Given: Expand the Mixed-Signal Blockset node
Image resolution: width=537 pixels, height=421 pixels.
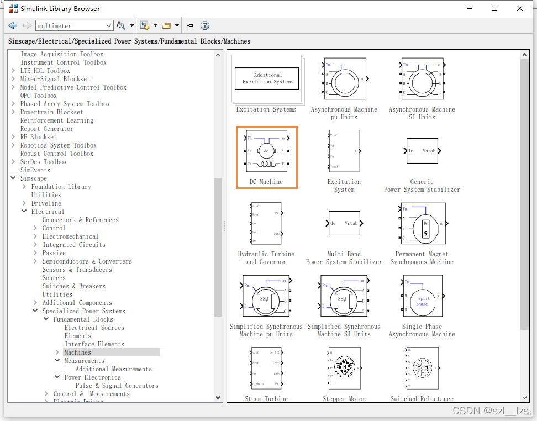Looking at the screenshot, I should 13,79.
